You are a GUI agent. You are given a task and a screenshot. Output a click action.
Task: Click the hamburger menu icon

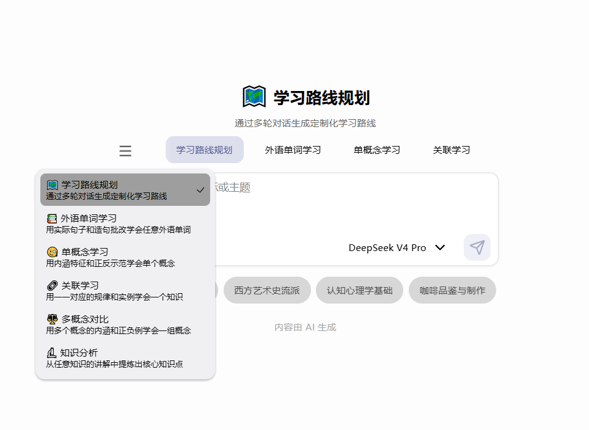[125, 151]
